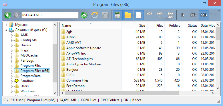Click the file list scroll down arrow

point(218,88)
